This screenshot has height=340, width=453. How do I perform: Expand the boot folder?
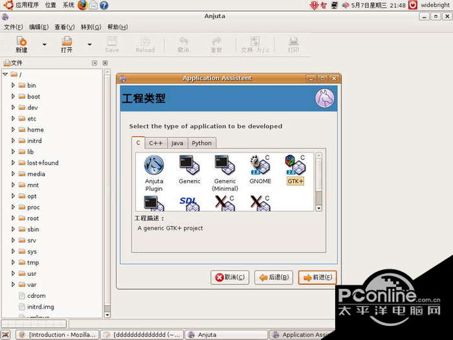coord(13,96)
